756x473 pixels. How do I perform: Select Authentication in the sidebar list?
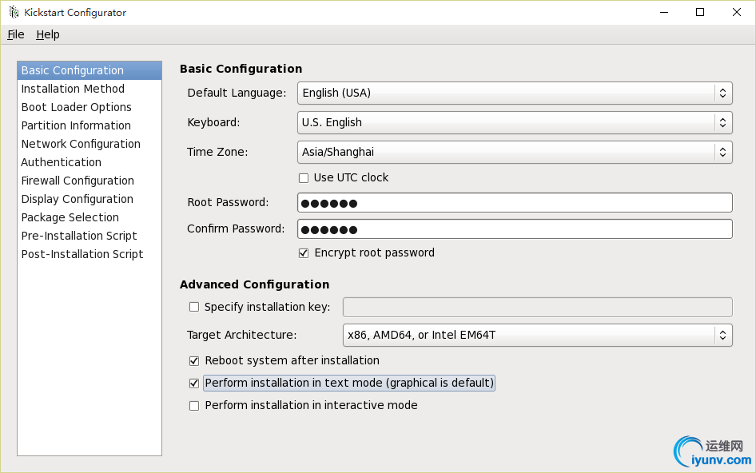(90, 162)
